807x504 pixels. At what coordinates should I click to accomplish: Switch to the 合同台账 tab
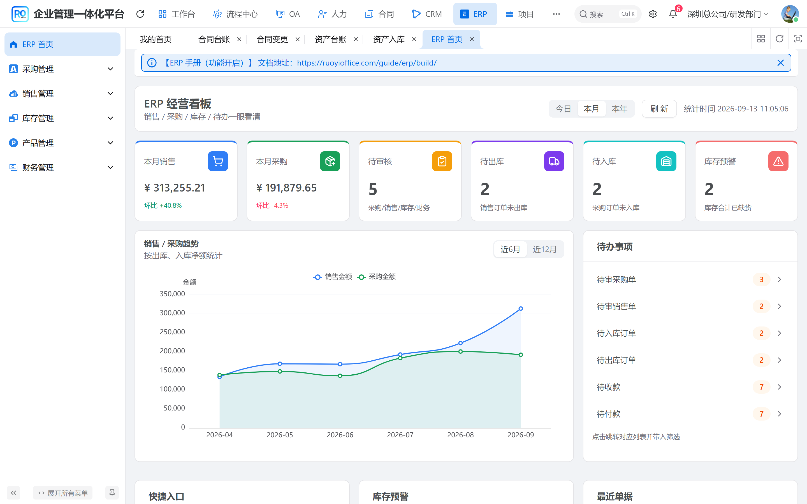[x=214, y=39]
